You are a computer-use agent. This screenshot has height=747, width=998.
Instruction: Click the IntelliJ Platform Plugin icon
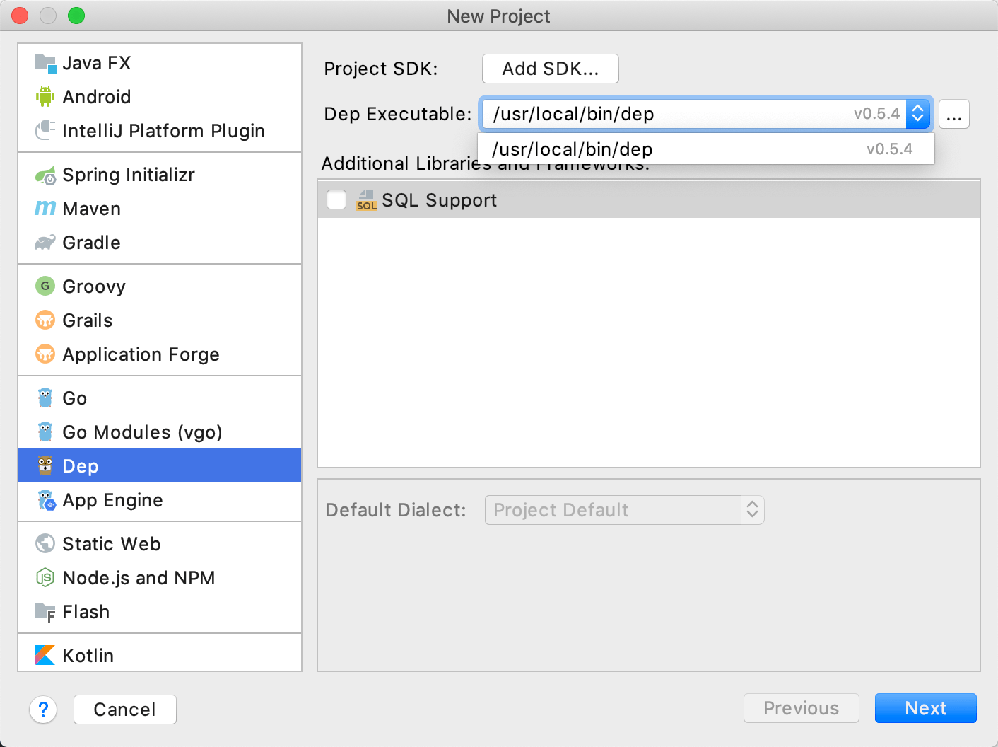(x=45, y=130)
